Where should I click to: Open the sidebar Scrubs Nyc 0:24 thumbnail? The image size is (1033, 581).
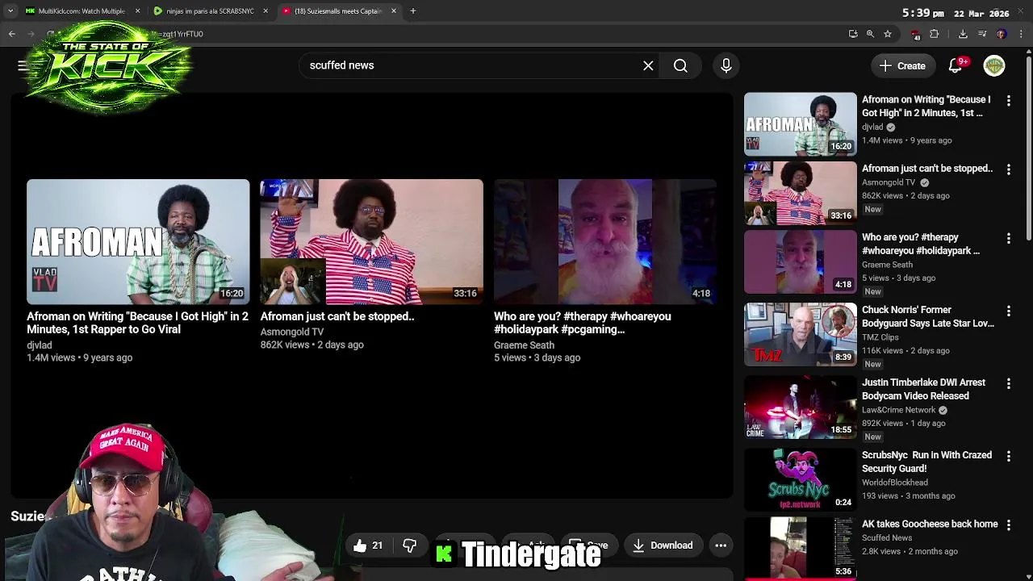[x=800, y=479]
